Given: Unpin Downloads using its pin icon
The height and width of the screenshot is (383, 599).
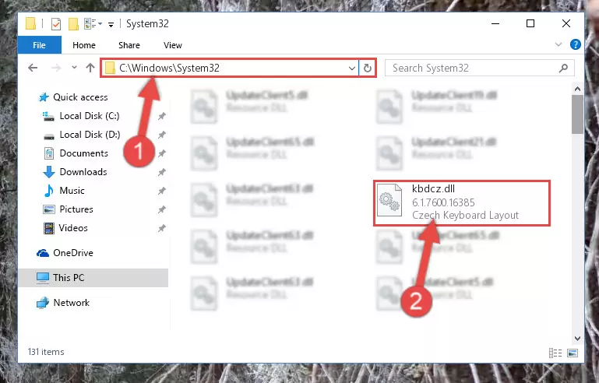Looking at the screenshot, I should [162, 172].
